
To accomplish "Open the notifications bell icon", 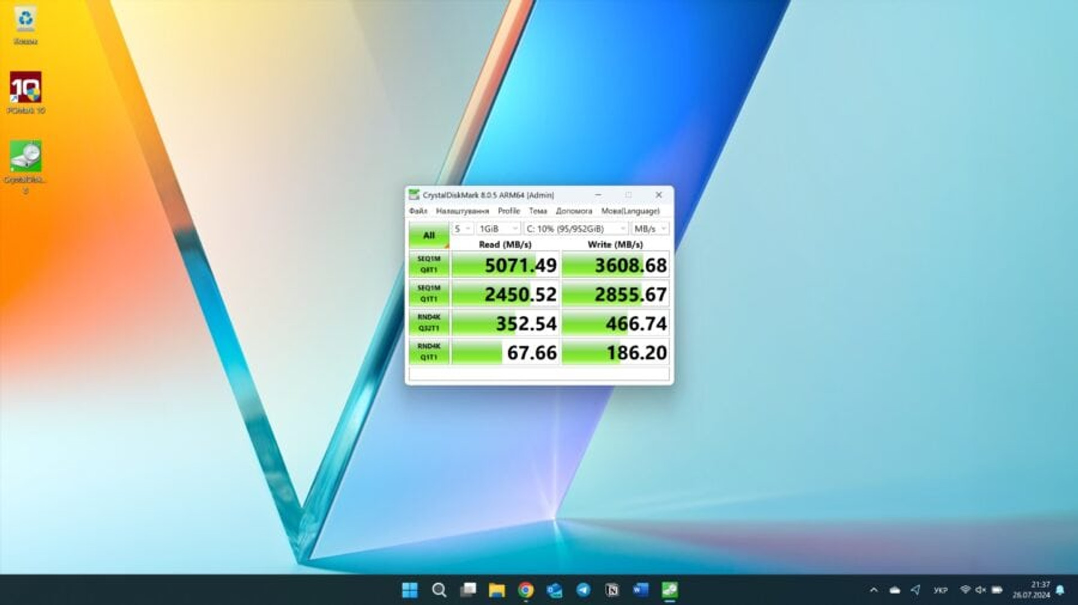I will [x=1060, y=590].
